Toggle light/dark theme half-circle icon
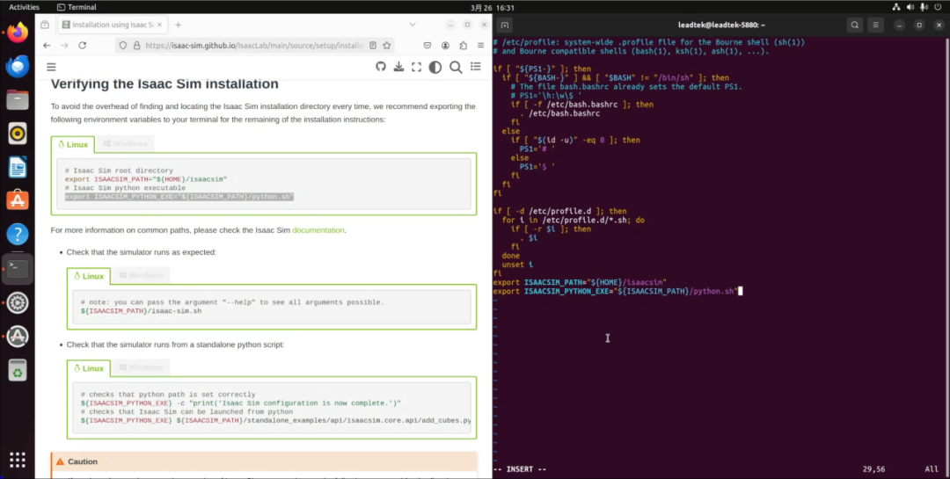This screenshot has width=950, height=479. point(435,67)
